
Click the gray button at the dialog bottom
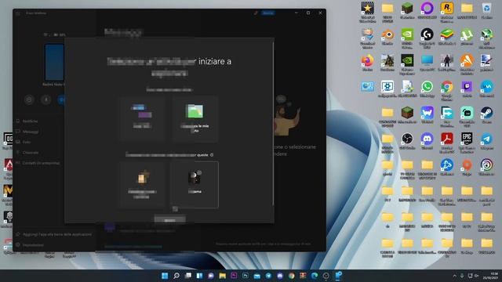coord(169,220)
